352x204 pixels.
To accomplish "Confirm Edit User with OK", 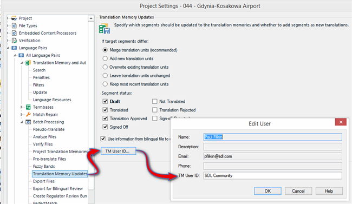I will [268, 191].
